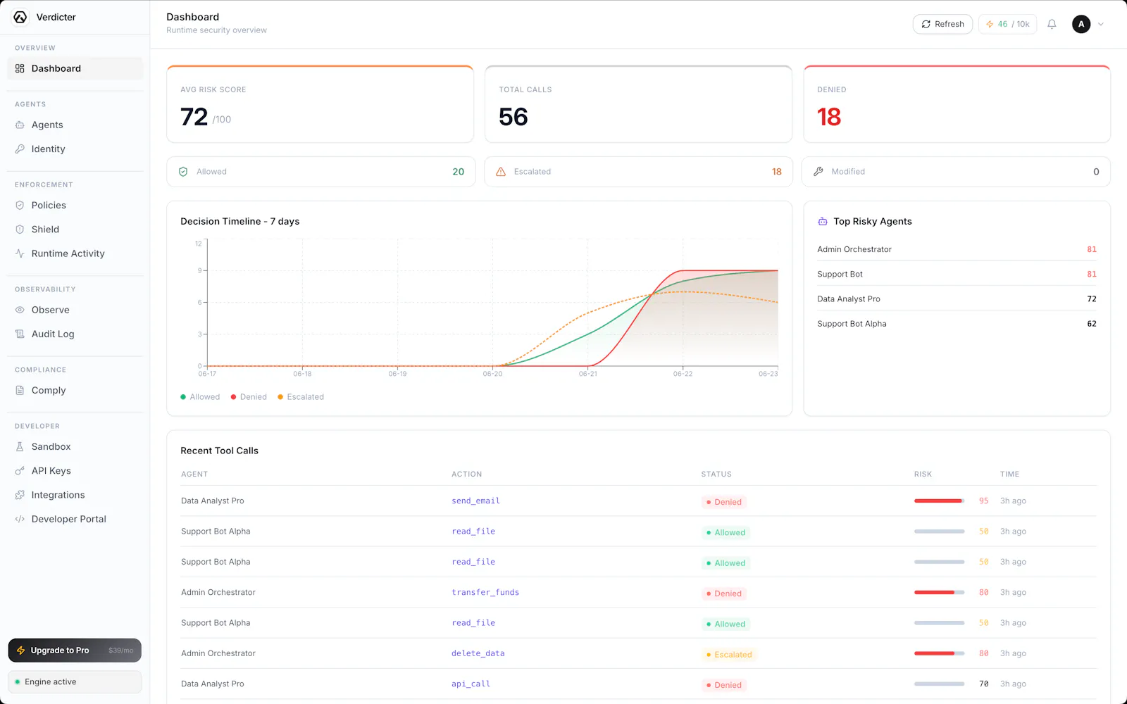Click the Sandbox flask icon
Screen dimensions: 1127x704
tap(20, 446)
